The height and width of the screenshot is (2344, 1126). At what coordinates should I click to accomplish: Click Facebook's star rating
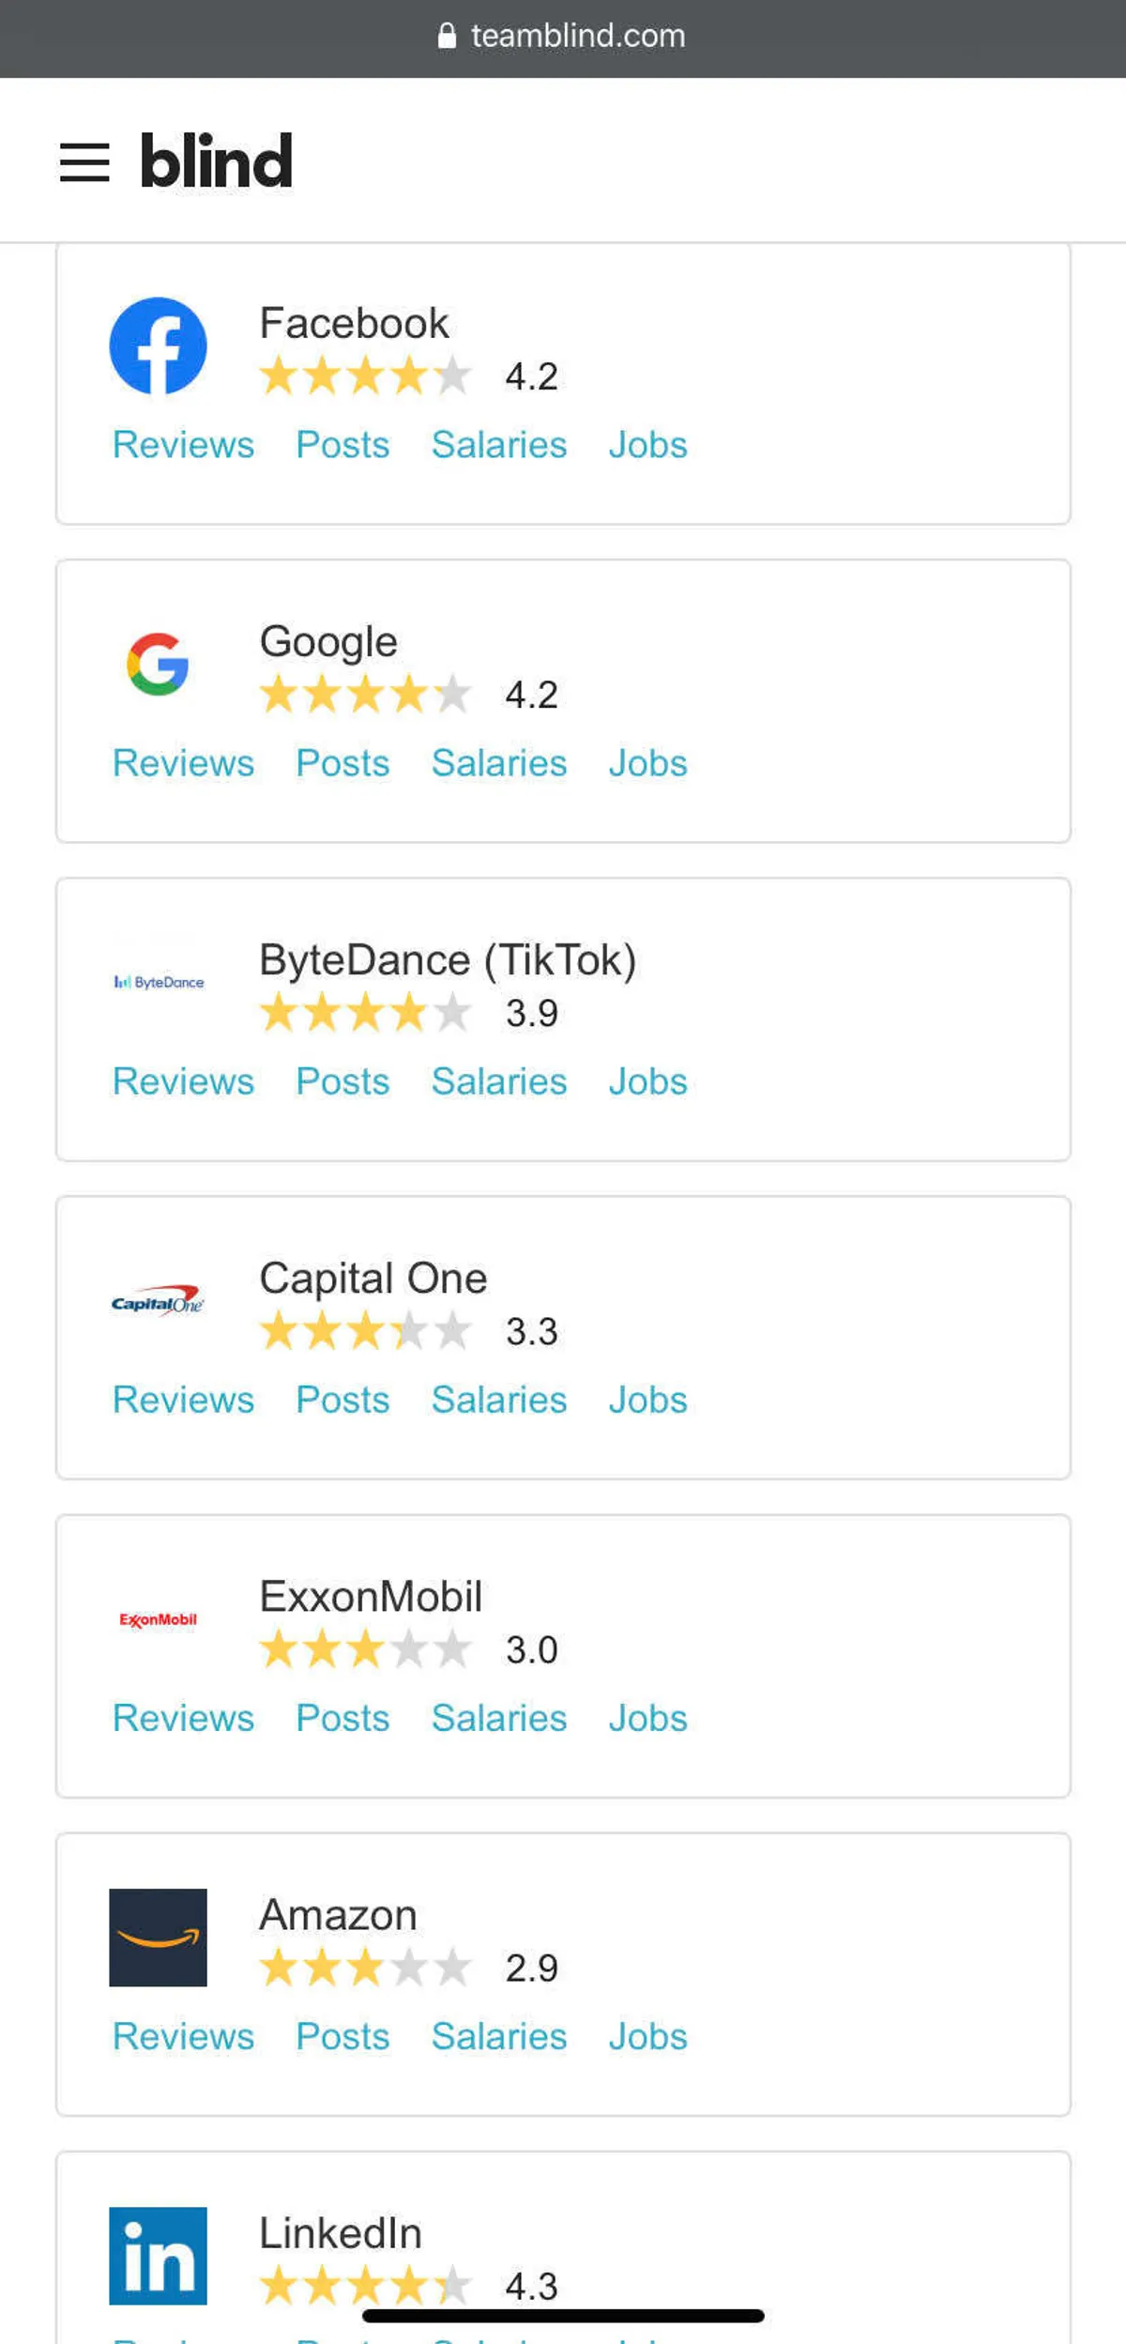pos(365,376)
